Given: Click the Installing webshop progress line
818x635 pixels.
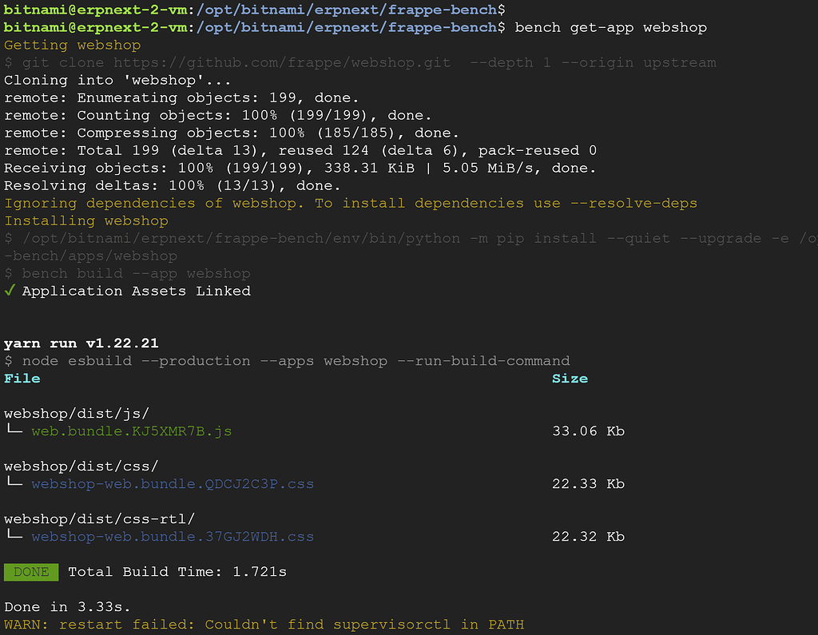Looking at the screenshot, I should [x=82, y=220].
